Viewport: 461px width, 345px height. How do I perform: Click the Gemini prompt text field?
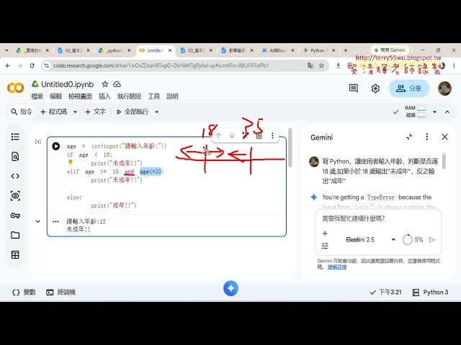click(378, 218)
